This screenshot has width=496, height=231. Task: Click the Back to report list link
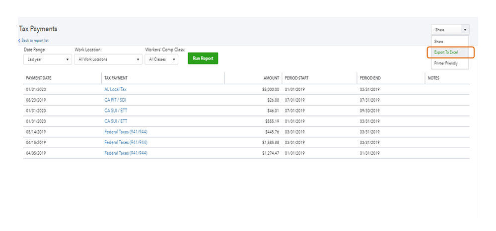34,41
